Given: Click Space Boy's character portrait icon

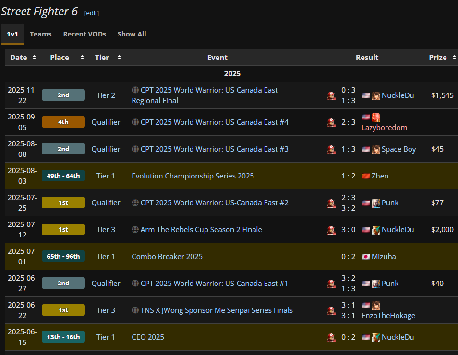Looking at the screenshot, I should coord(376,150).
